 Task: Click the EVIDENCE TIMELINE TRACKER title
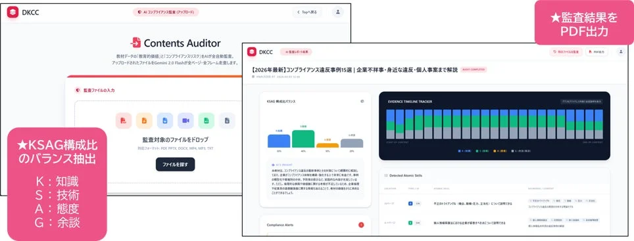(x=410, y=101)
